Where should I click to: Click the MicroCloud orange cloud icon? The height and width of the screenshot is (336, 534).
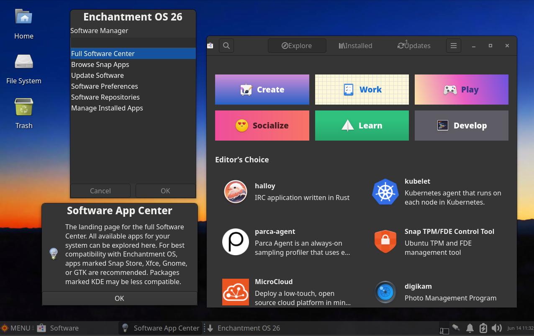pyautogui.click(x=235, y=292)
